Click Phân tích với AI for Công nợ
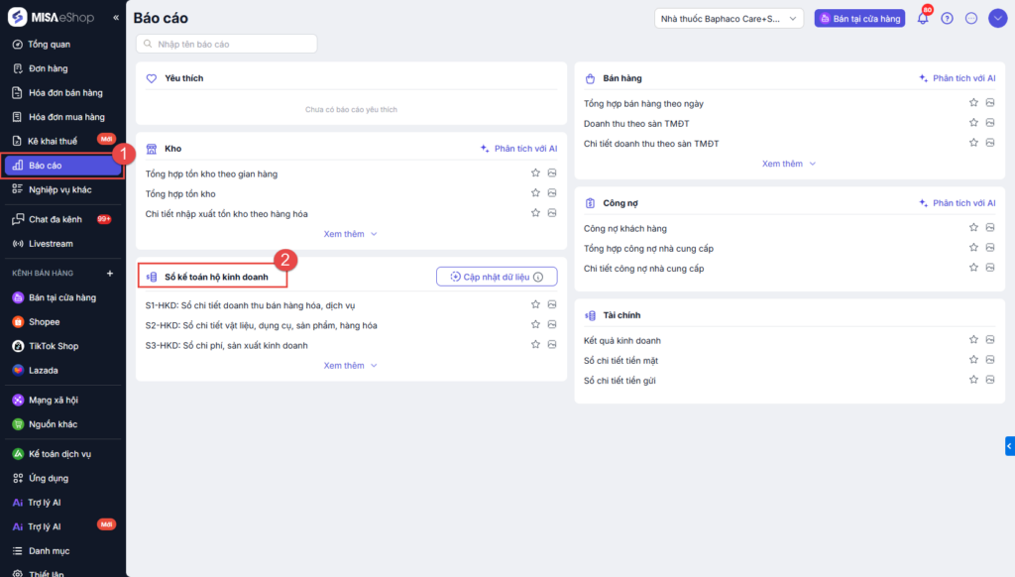 pos(957,203)
